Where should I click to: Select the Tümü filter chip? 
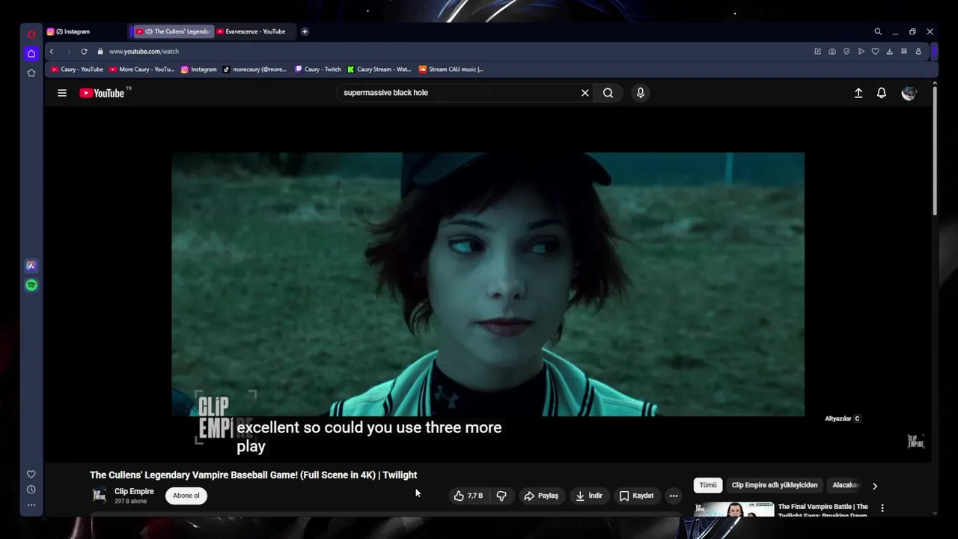(708, 485)
